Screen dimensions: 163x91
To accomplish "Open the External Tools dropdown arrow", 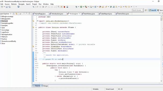I will coord(88,7).
